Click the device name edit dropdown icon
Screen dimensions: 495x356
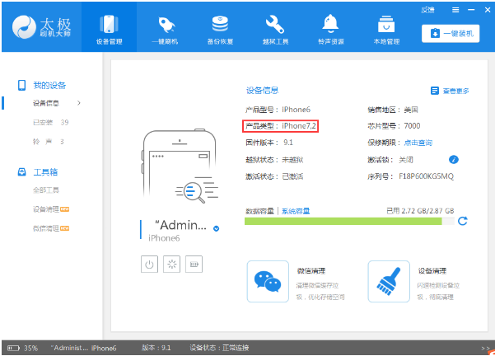(217, 229)
